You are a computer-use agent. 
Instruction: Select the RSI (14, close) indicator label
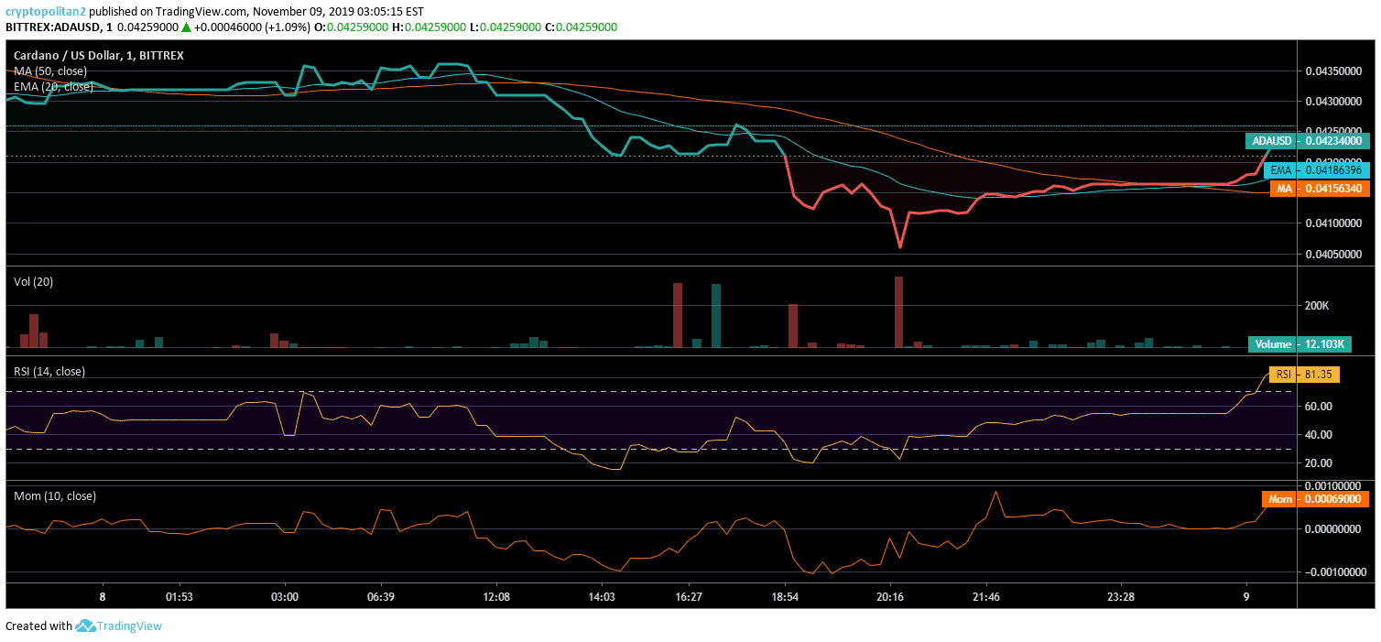[x=49, y=371]
